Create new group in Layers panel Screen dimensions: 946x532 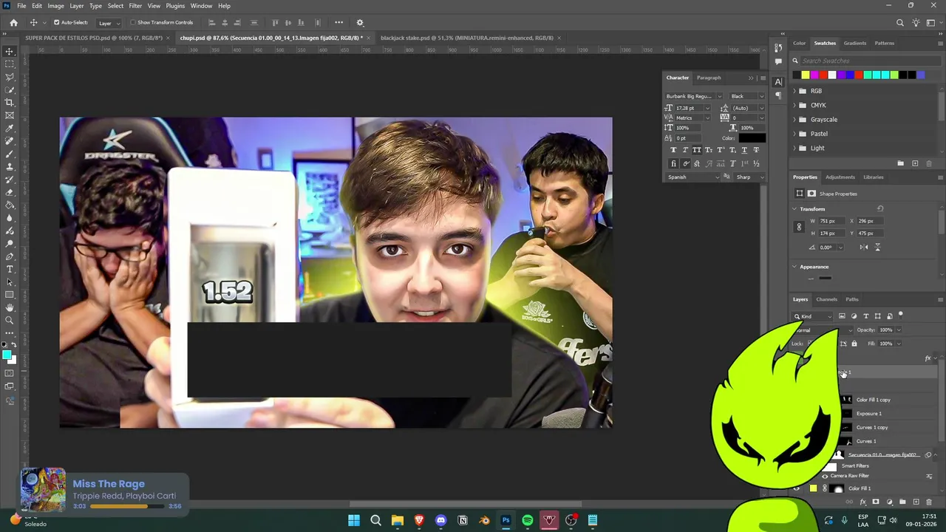click(902, 502)
